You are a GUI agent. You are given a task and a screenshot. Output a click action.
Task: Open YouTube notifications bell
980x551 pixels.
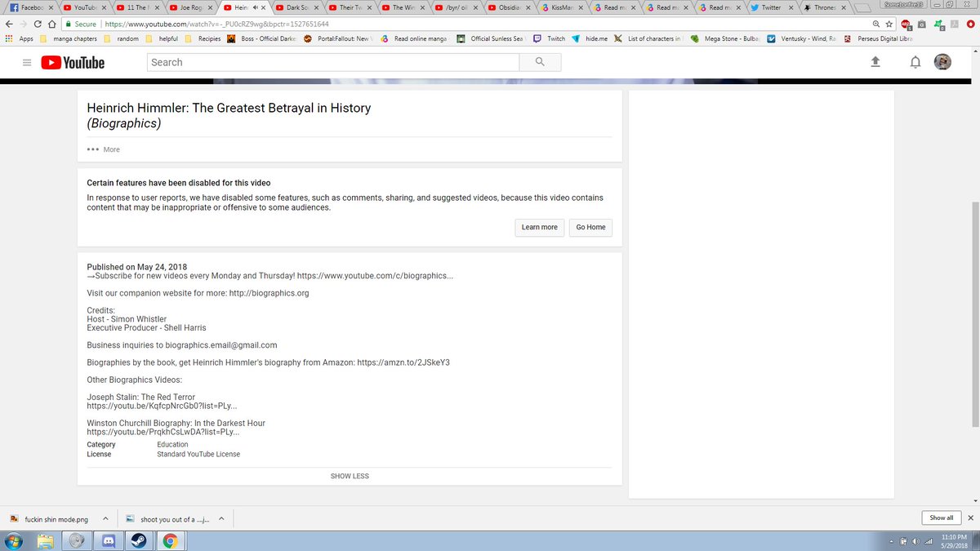915,62
